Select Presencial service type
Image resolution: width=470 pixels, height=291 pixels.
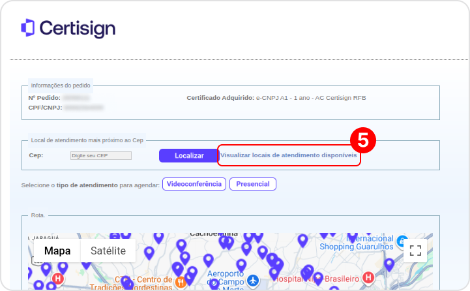tap(253, 184)
